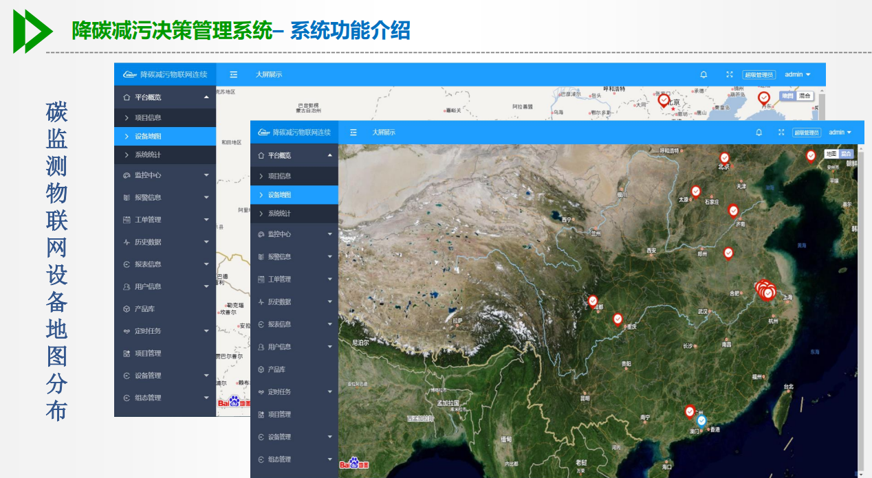The height and width of the screenshot is (478, 872).
Task: Click the notification bell in the satellite-map window
Action: (x=759, y=133)
